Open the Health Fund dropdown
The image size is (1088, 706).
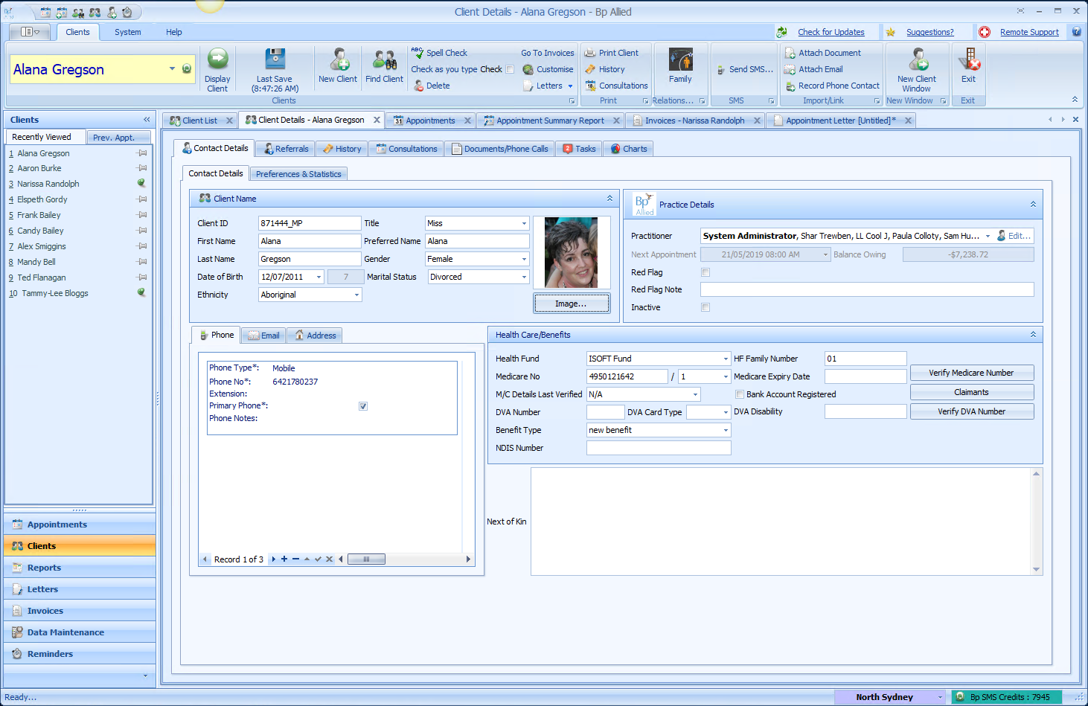(726, 359)
